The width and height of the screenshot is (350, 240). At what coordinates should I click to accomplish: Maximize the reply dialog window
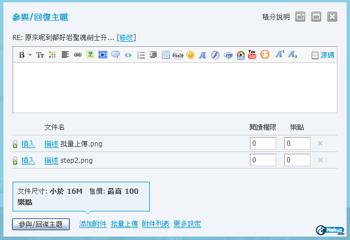316,17
